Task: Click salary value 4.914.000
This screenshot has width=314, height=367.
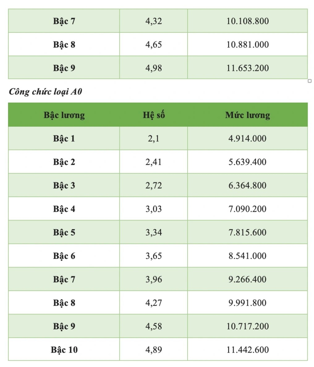Action: click(247, 138)
